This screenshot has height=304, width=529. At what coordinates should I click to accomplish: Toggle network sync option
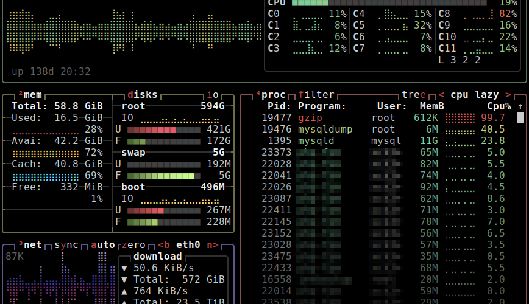66,245
